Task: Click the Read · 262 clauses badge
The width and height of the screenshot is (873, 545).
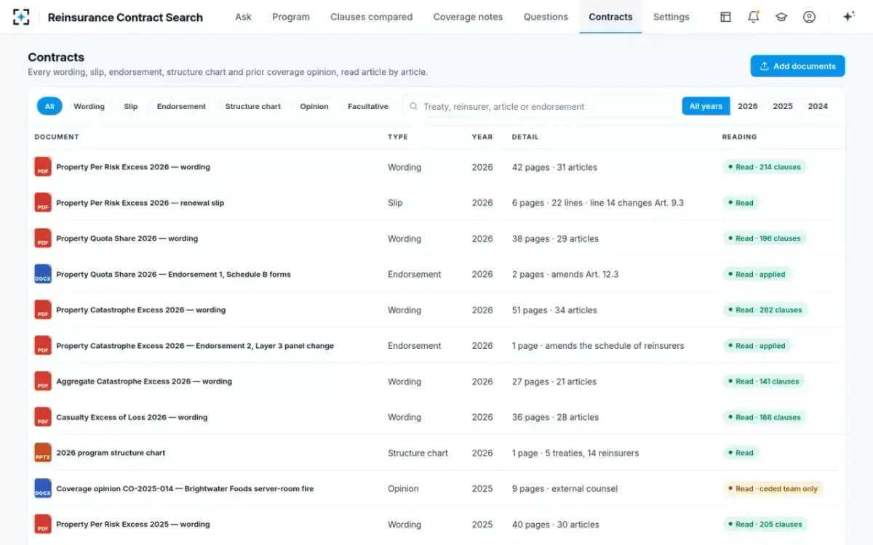Action: 765,310
